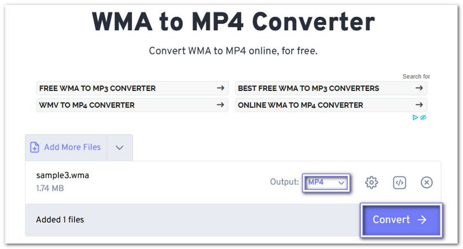Click the ad info triangle icon
This screenshot has height=249, width=463.
[416, 118]
